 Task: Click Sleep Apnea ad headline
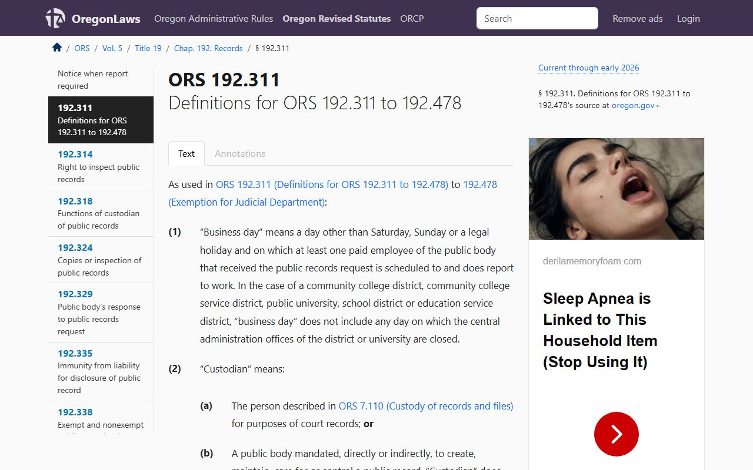click(x=600, y=330)
